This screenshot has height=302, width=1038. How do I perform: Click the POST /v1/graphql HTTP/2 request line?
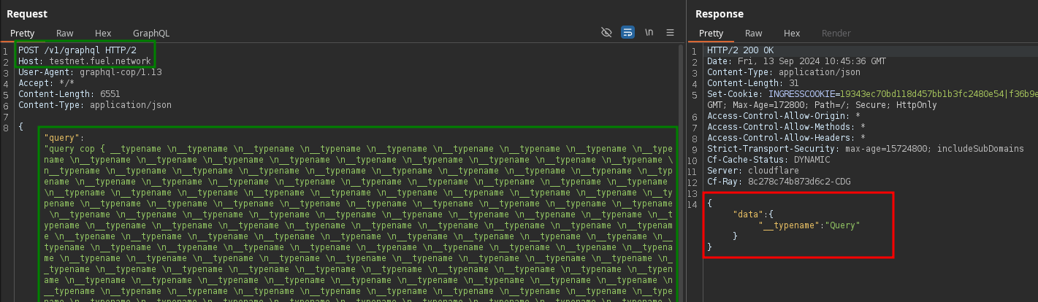(77, 50)
